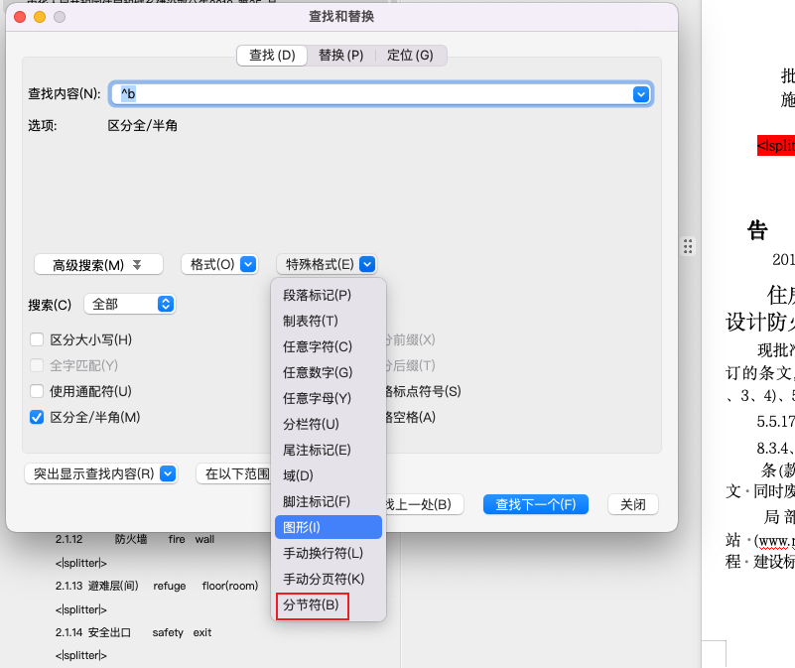The height and width of the screenshot is (668, 795).
Task: Switch to the 定位(G) tab
Action: (x=410, y=56)
